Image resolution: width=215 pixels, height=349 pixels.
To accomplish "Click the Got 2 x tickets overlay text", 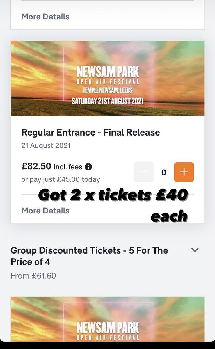I will pos(113,195).
